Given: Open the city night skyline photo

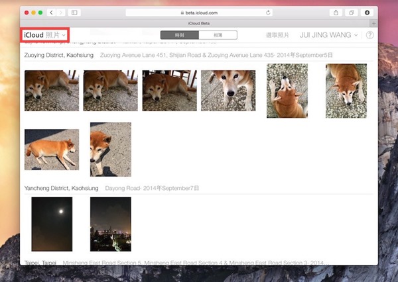Looking at the screenshot, I should click(110, 224).
